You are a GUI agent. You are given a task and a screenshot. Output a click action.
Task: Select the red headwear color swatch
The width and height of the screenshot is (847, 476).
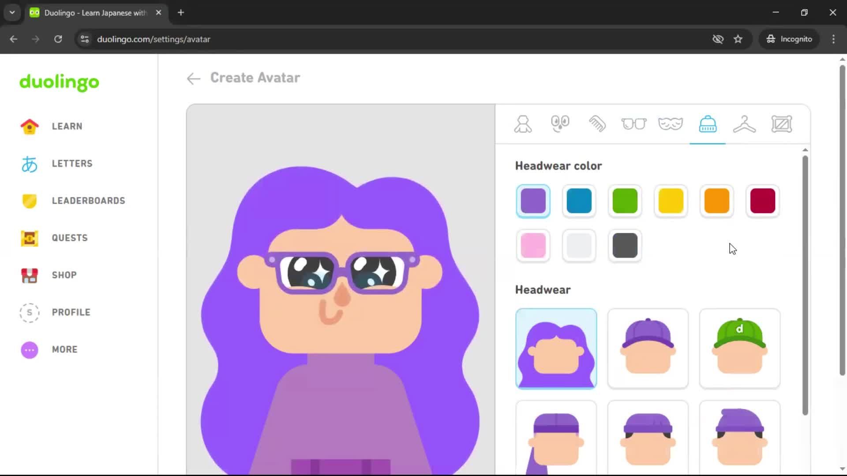coord(762,201)
